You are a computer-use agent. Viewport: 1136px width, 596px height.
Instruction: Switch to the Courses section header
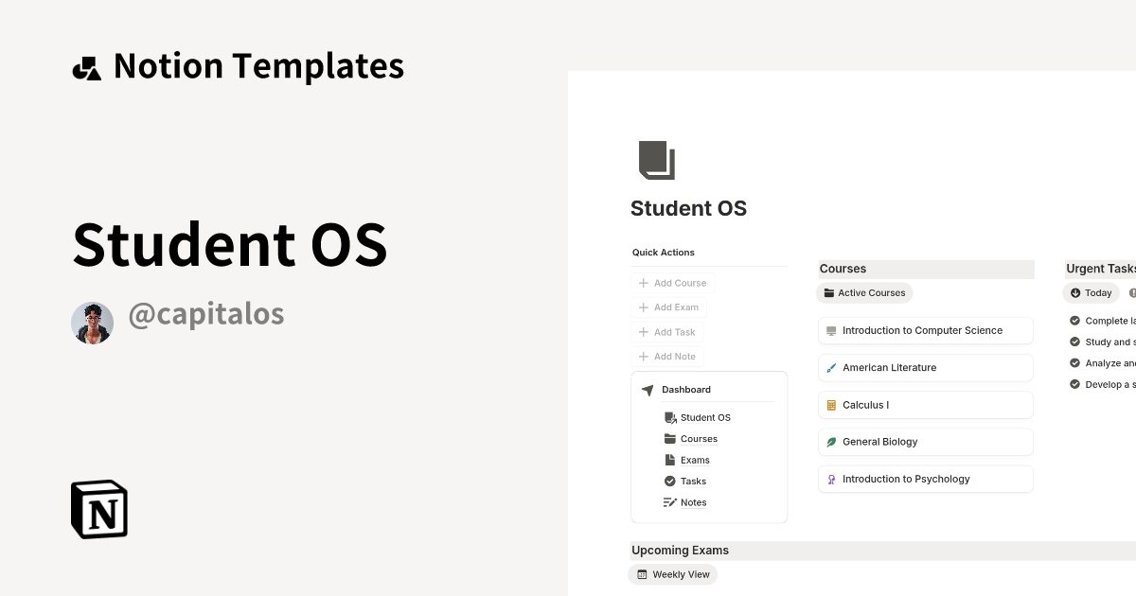point(843,268)
